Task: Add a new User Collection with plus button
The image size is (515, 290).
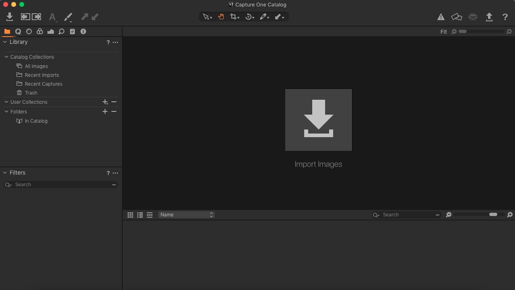Action: point(105,102)
